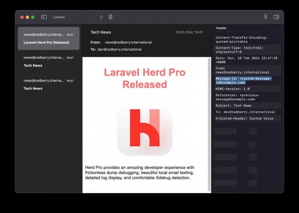Viewport: 299px width, 213px height.
Task: Delete email with trash icon
Action: [111, 17]
